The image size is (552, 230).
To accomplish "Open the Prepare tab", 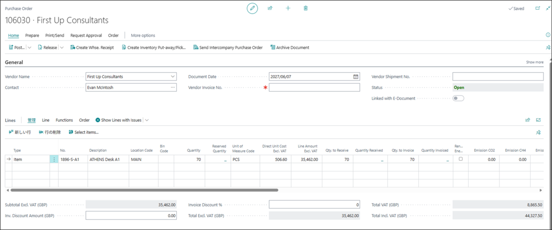I will [x=32, y=35].
